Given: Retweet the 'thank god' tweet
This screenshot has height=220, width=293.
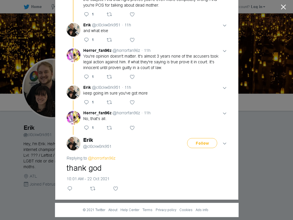Looking at the screenshot, I should (x=93, y=188).
